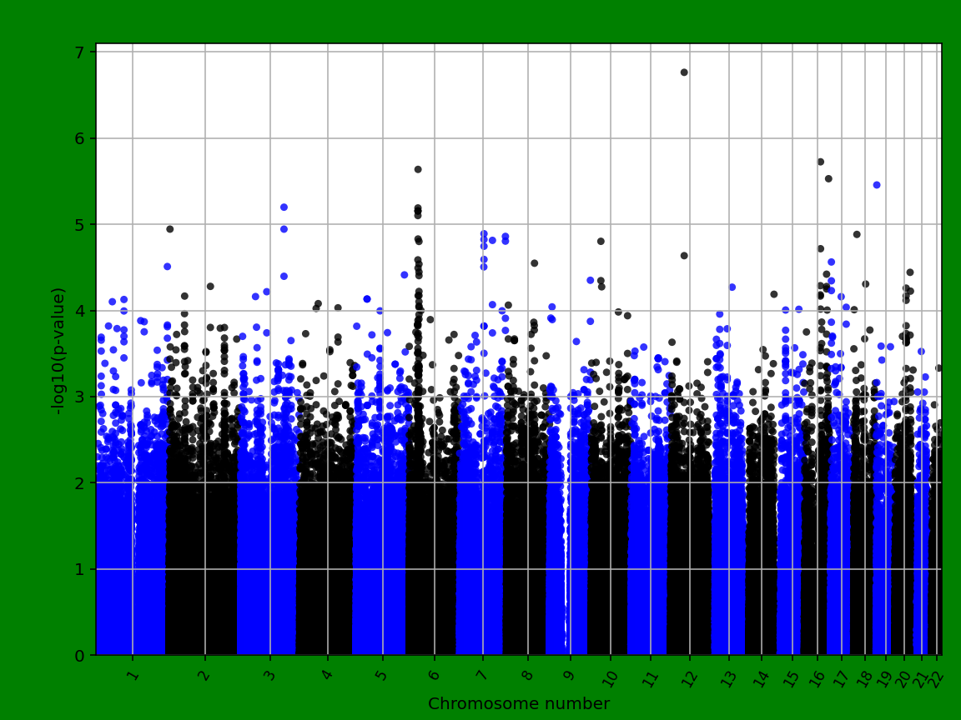961x720 pixels.
Task: Click the y-axis tick label 0
Action: [x=81, y=655]
